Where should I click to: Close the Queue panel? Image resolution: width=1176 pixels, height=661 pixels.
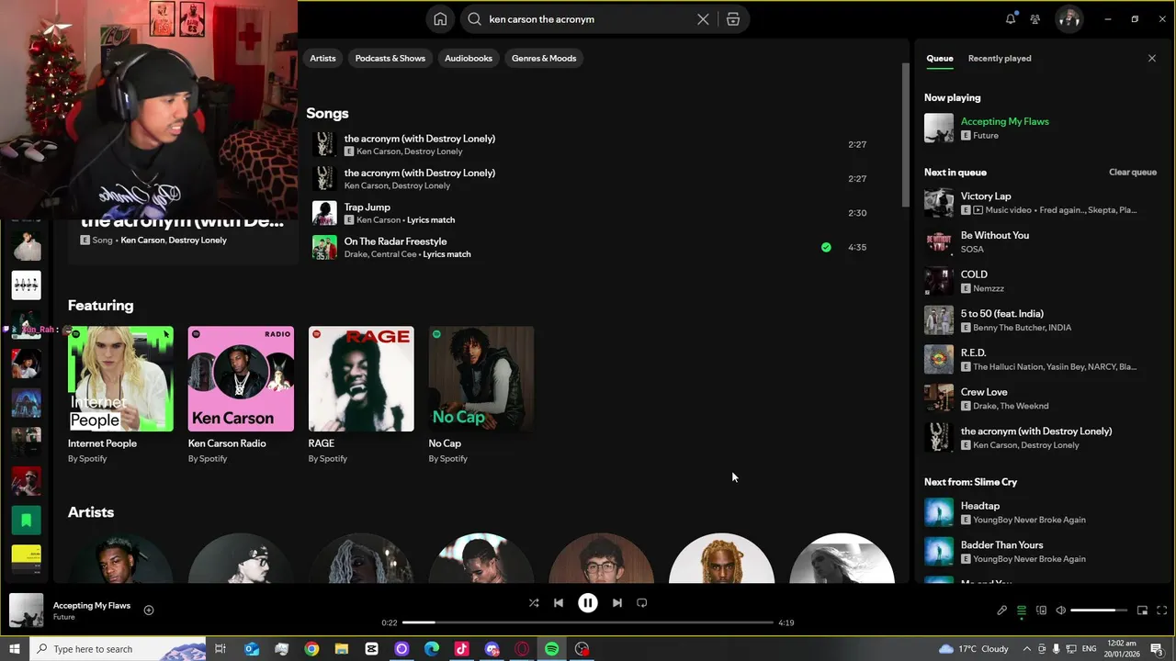[1152, 58]
